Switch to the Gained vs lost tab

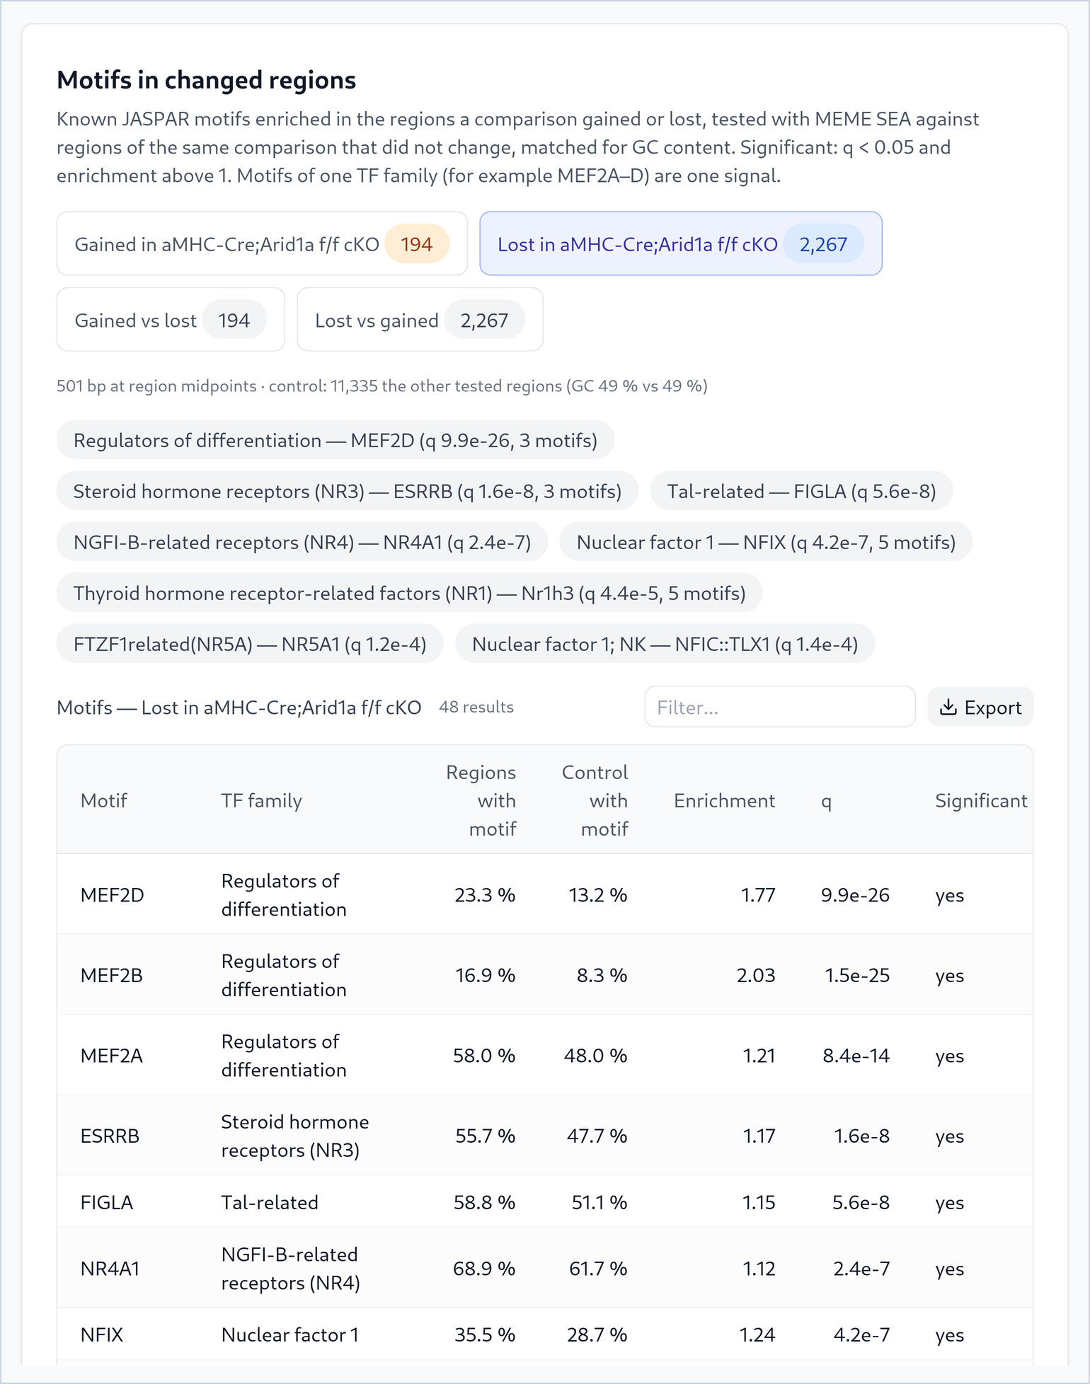coord(171,320)
